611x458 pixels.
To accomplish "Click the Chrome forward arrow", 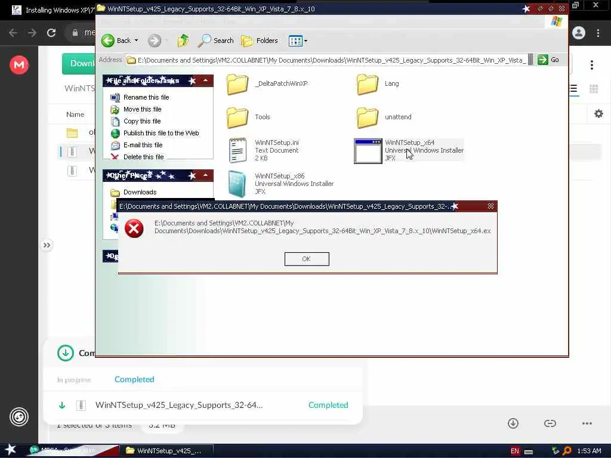I will point(32,33).
